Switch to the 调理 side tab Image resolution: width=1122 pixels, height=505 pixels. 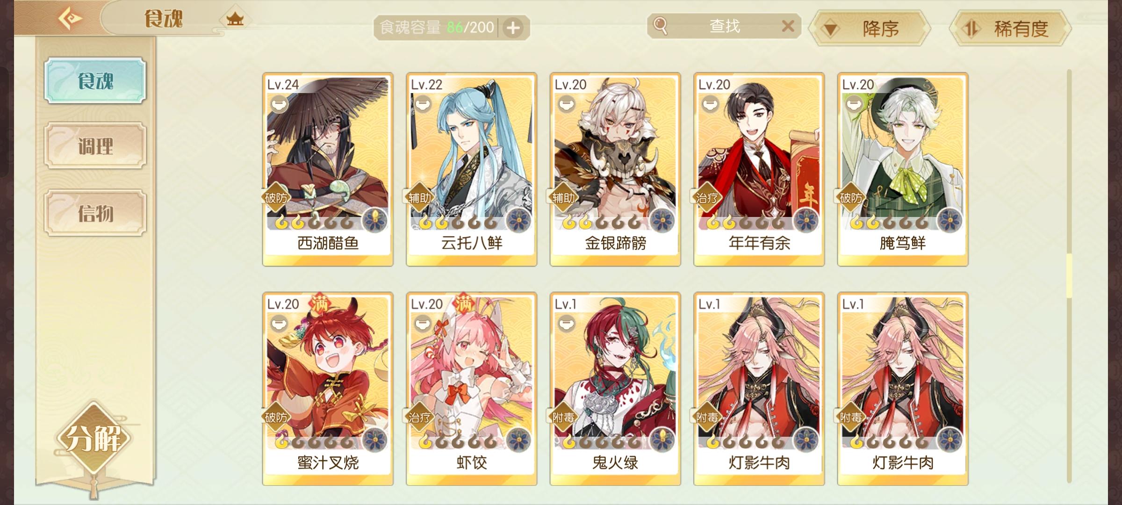click(95, 146)
